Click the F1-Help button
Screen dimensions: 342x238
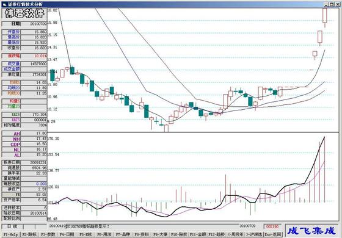[x=10, y=235]
